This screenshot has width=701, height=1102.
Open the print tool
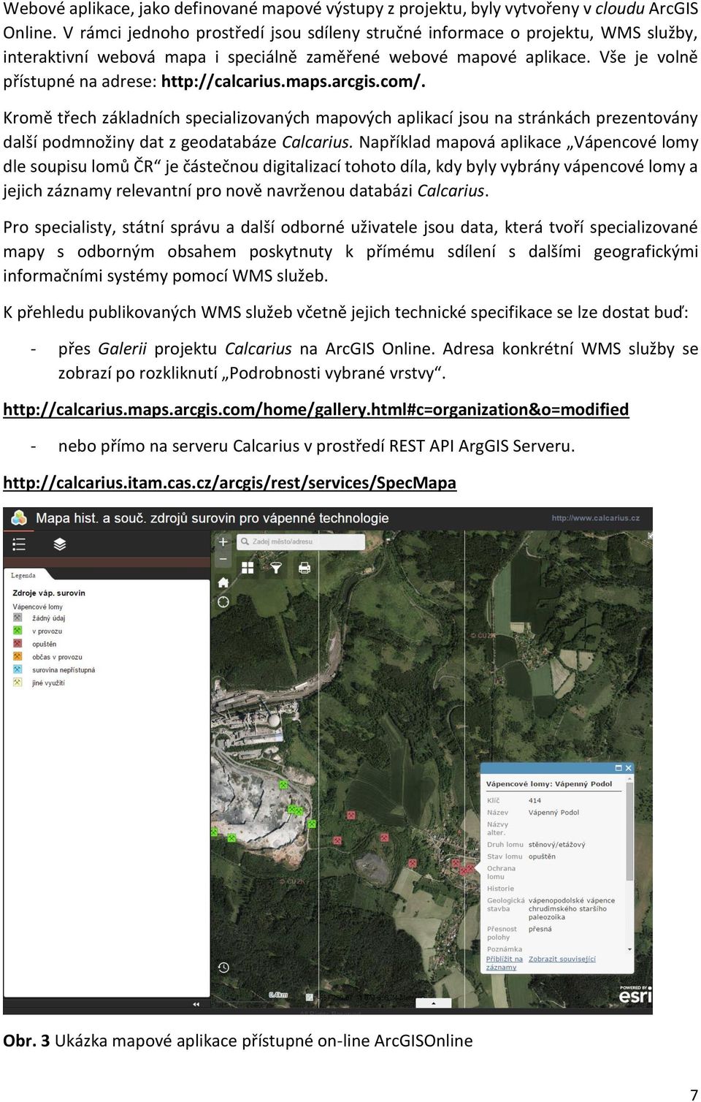pos(304,568)
